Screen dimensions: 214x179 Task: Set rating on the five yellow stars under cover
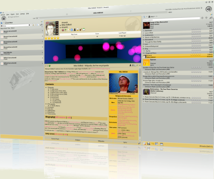(x=52, y=38)
